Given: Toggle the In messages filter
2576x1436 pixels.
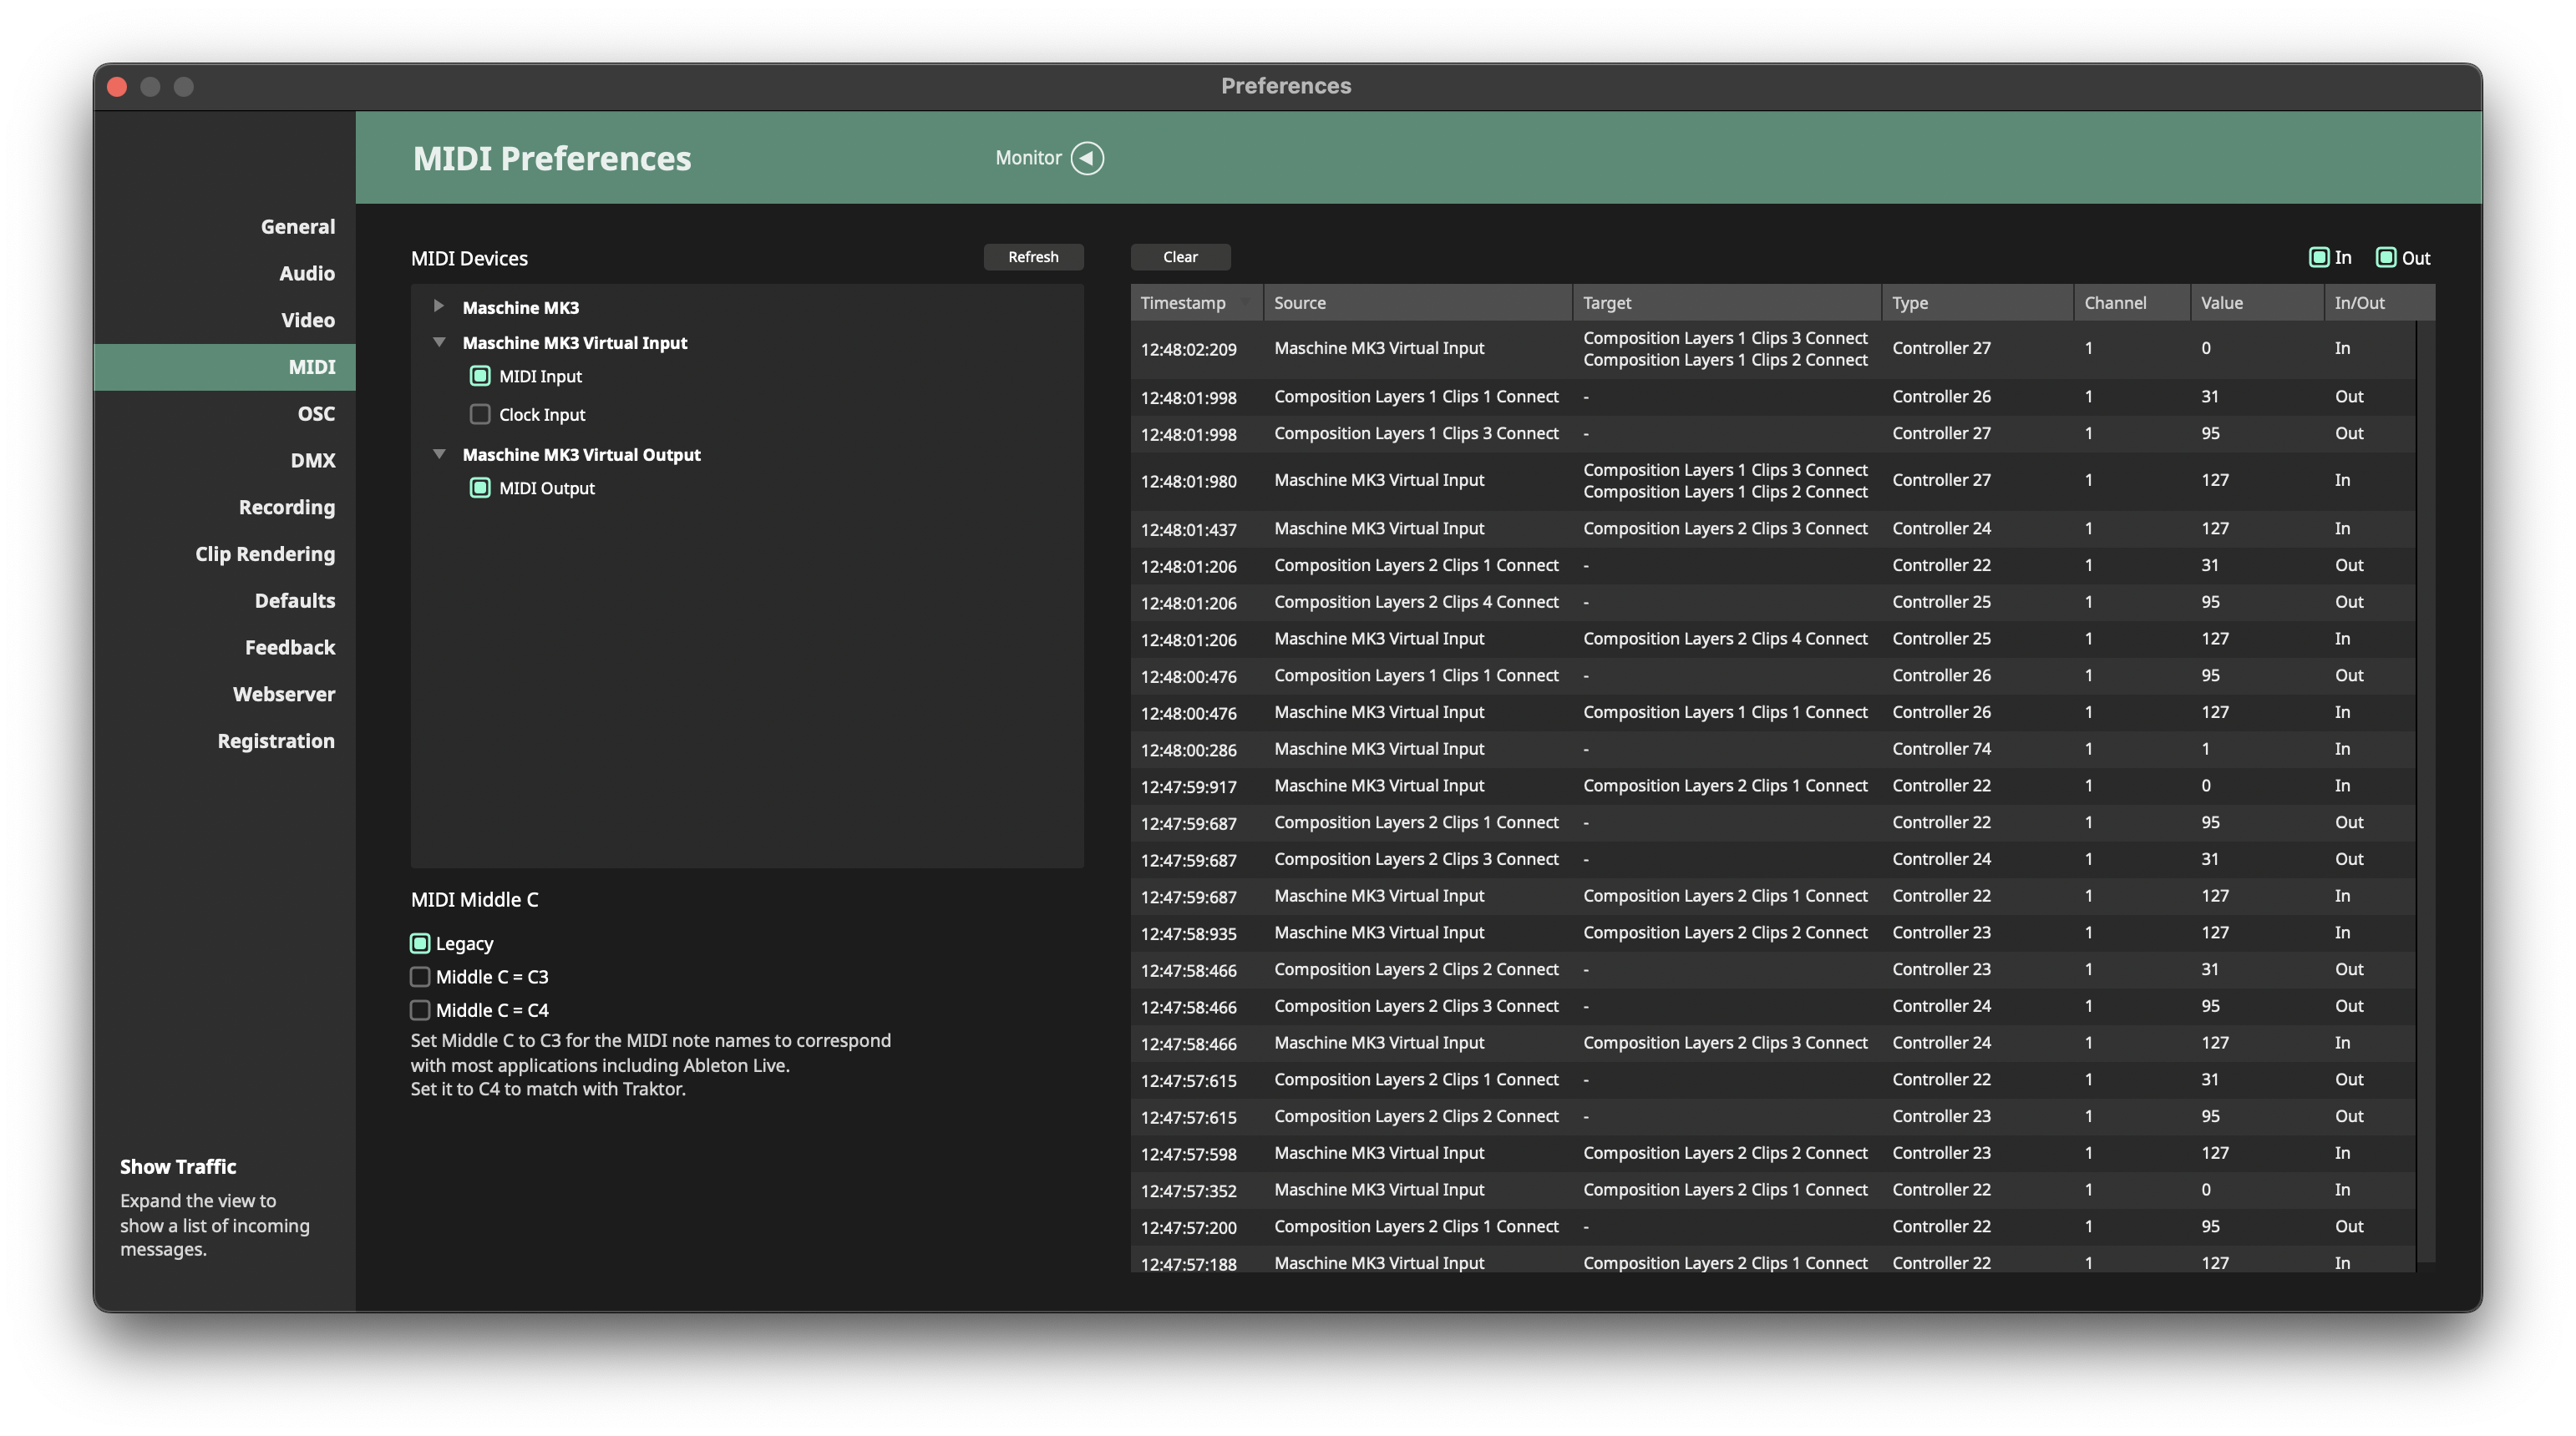Looking at the screenshot, I should [2319, 257].
